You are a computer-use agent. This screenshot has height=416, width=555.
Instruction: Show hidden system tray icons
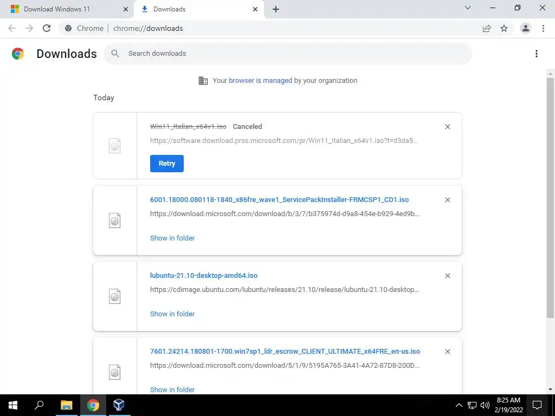(x=459, y=405)
